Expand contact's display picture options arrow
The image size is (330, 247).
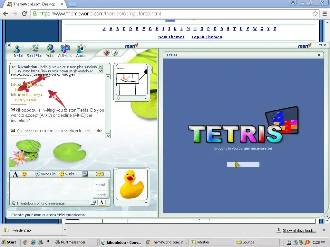pos(146,98)
